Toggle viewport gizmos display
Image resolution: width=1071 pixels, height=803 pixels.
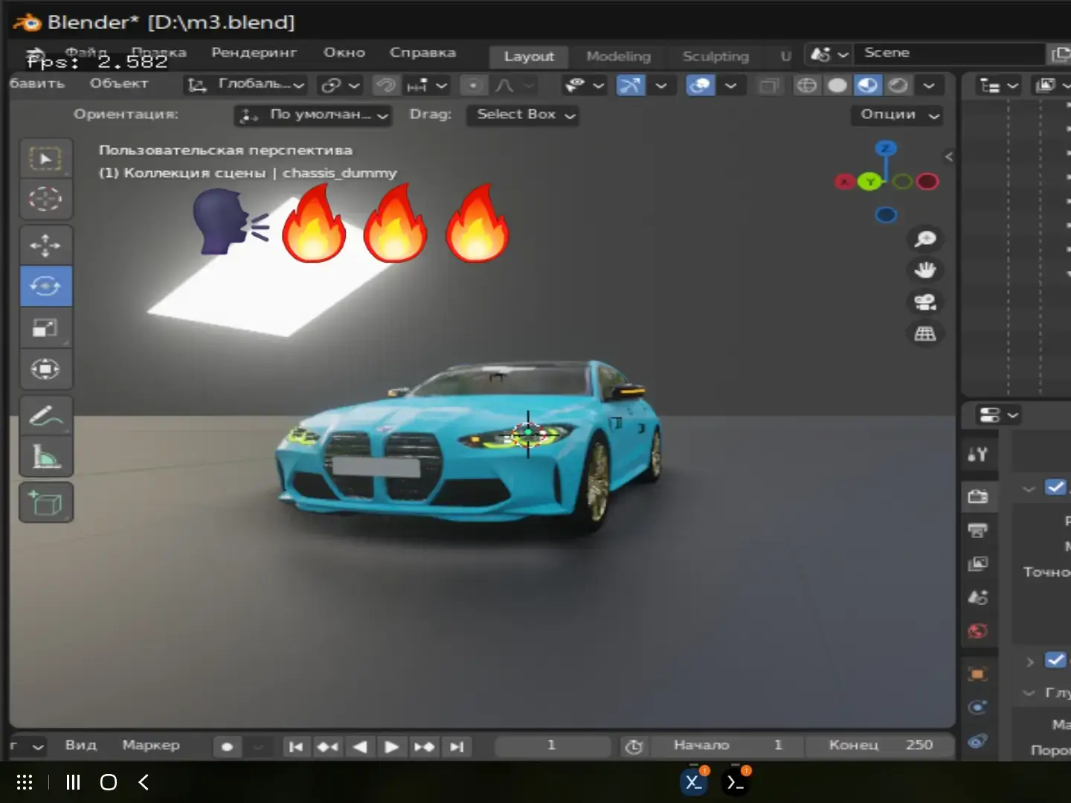click(631, 86)
